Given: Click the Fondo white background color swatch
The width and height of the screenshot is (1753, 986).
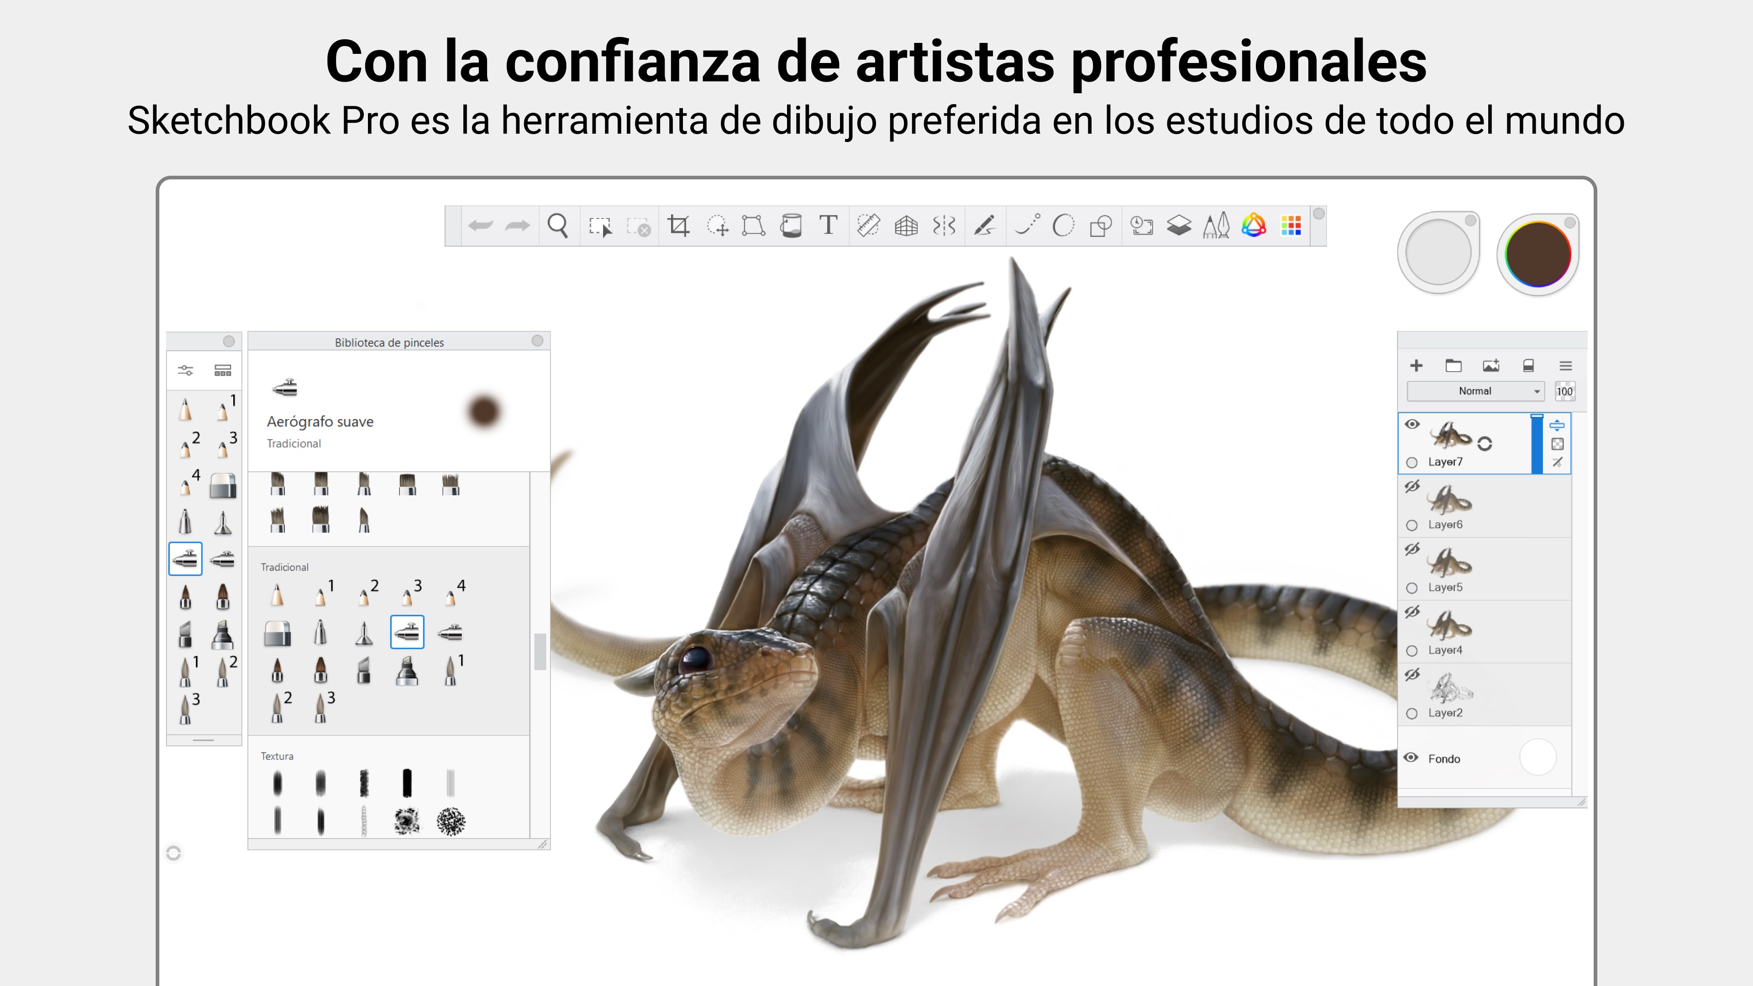Looking at the screenshot, I should click(1538, 757).
